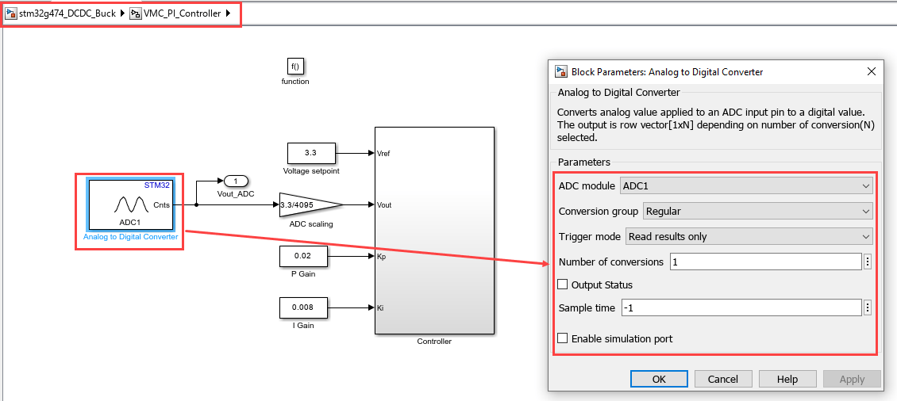Select the I Gain constant block
897x401 pixels.
point(302,307)
